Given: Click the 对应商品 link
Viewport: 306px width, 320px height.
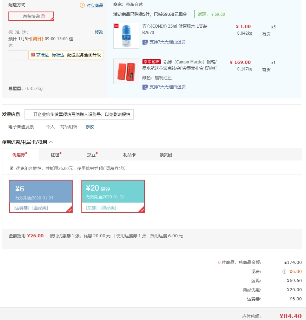Looking at the screenshot, I should 95,6.
